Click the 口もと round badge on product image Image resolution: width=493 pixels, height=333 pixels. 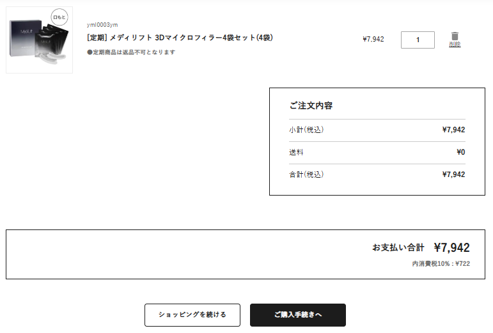(x=59, y=17)
